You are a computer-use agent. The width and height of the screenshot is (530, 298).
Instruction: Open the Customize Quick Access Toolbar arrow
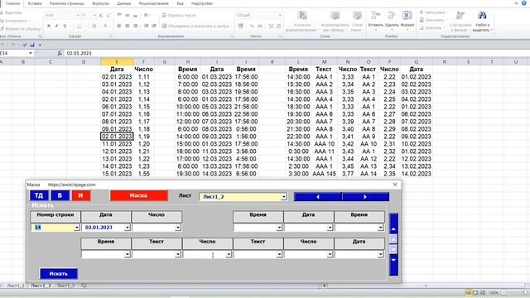tap(40, 45)
